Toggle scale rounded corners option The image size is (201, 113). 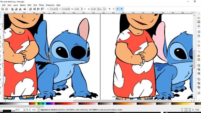pyautogui.click(x=114, y=9)
